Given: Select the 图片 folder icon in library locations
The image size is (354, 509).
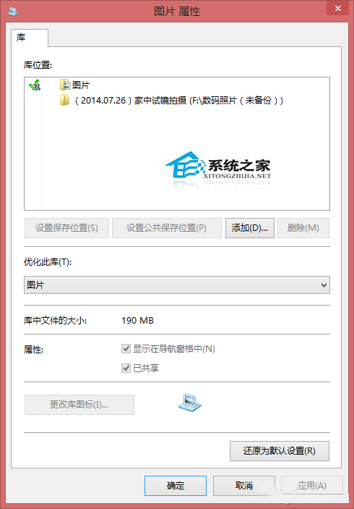Looking at the screenshot, I should (65, 85).
